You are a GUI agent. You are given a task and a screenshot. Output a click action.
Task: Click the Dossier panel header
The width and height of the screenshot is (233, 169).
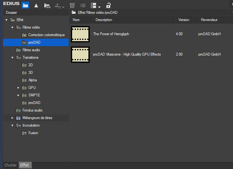point(36,13)
